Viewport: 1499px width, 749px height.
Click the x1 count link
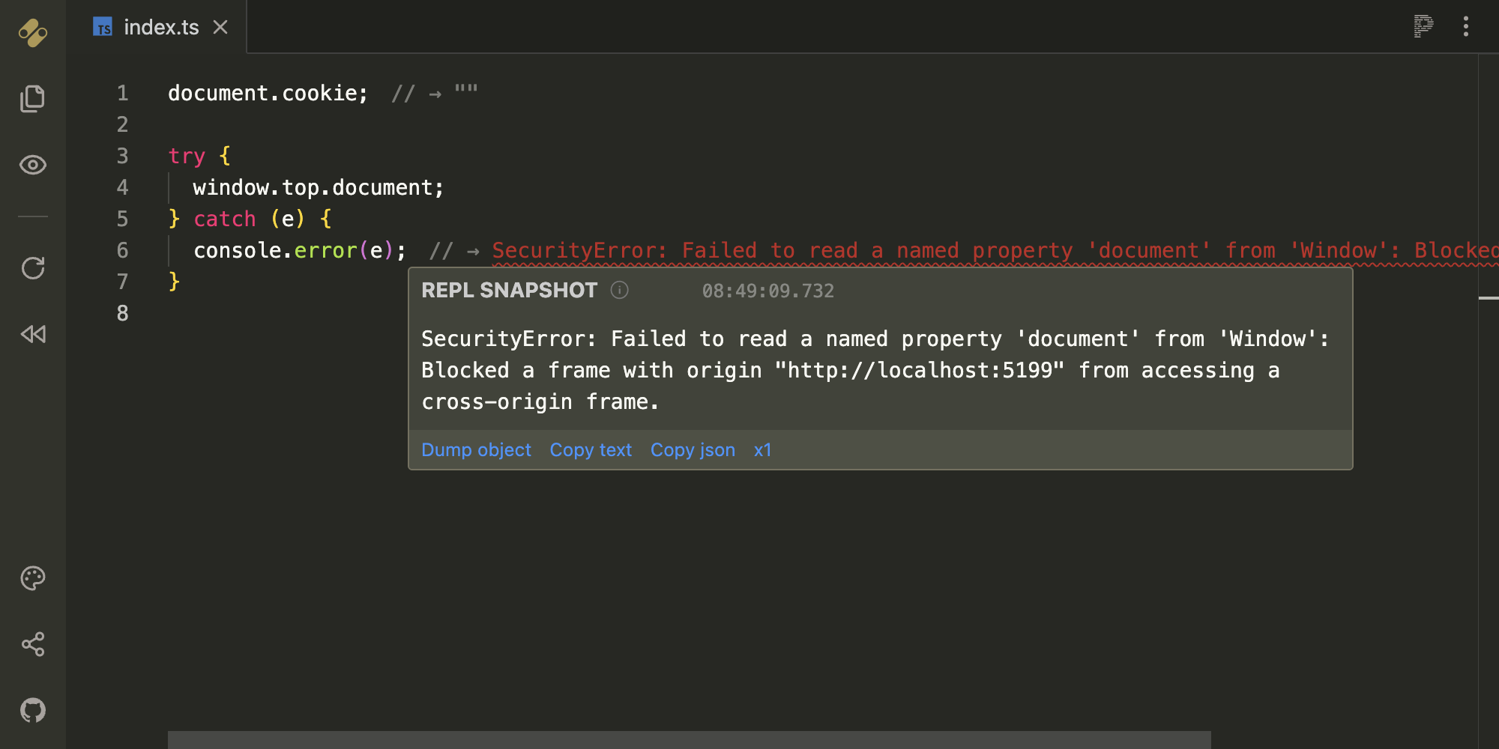pyautogui.click(x=762, y=450)
